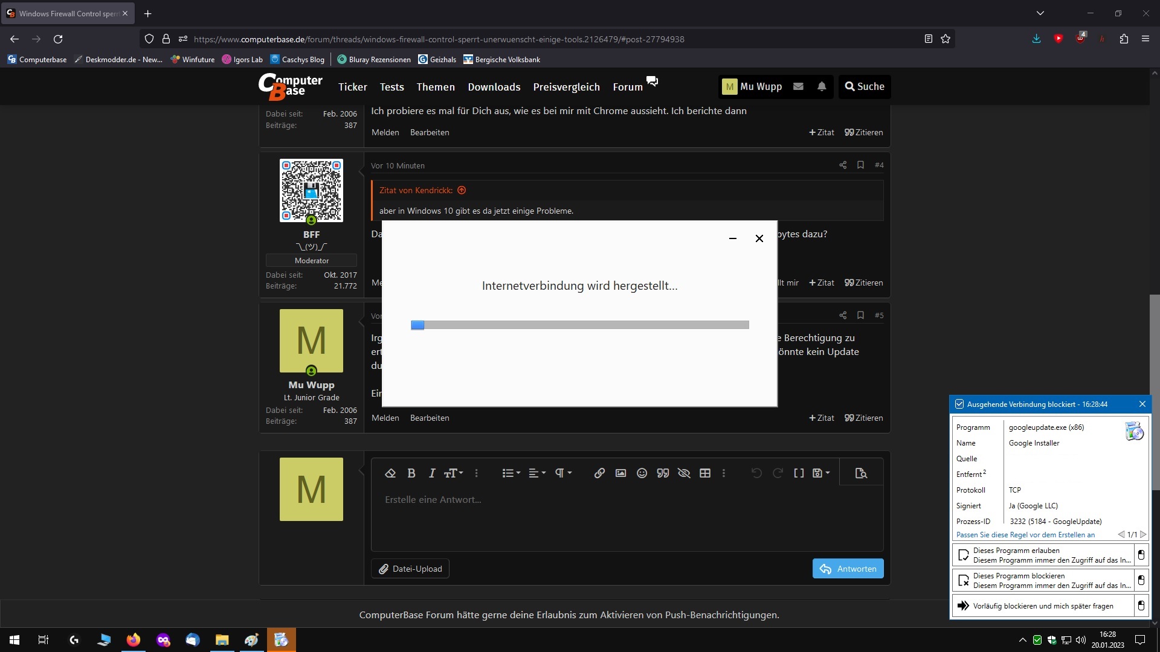Expand the text alignment dropdown
The height and width of the screenshot is (652, 1160).
pos(537,473)
